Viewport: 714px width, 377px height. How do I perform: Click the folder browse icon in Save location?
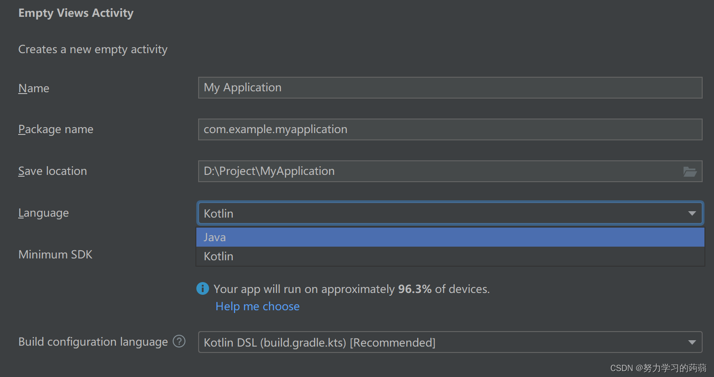pos(690,172)
